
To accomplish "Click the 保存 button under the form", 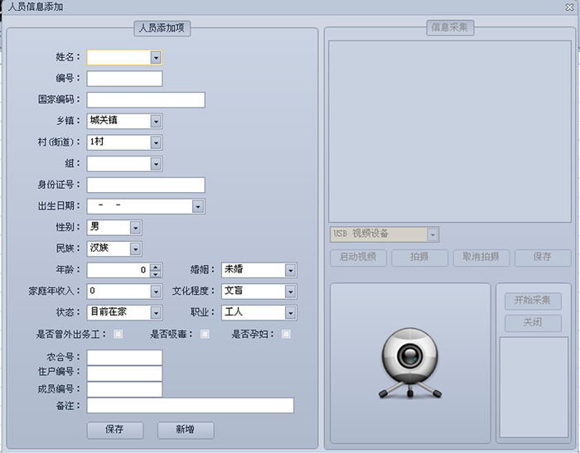I will pyautogui.click(x=114, y=430).
